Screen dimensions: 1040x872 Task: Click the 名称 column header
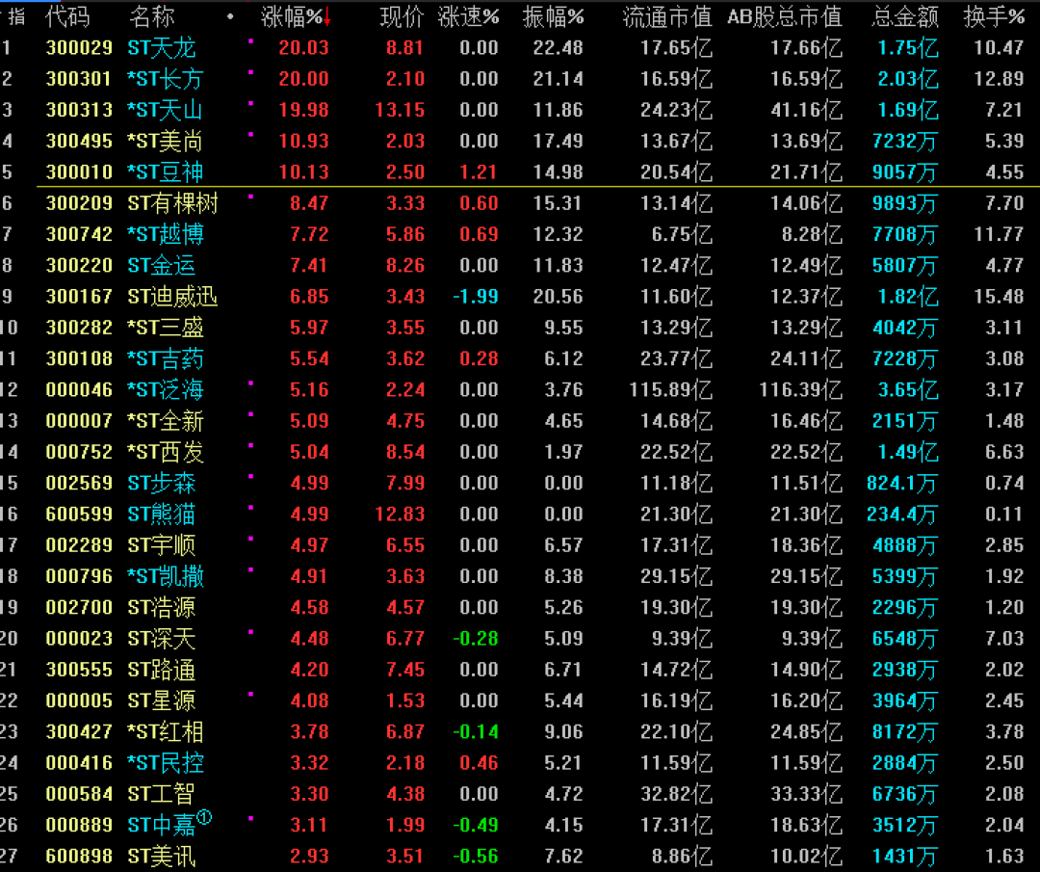point(152,17)
